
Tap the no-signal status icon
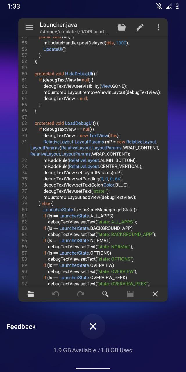click(169, 6)
